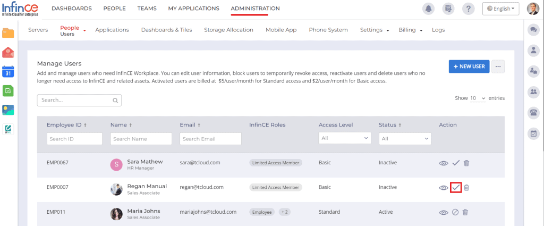Launch the blue calendar app icon
Image resolution: width=544 pixels, height=226 pixels.
tap(8, 72)
